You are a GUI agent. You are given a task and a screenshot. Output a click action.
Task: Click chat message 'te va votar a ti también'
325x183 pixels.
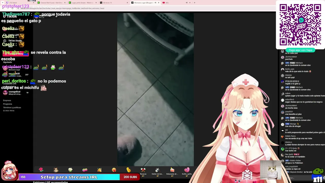click(x=295, y=157)
